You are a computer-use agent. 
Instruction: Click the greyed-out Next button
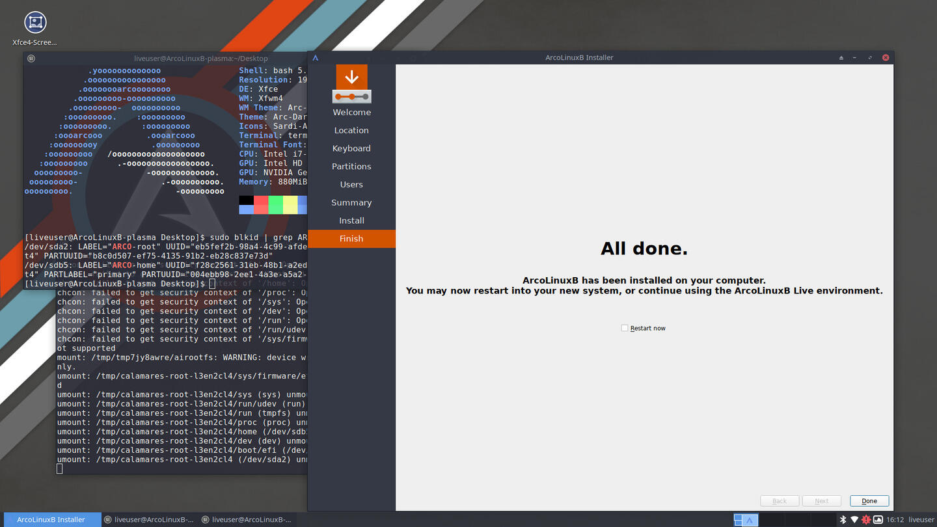pos(822,500)
